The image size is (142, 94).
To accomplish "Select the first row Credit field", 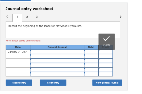I will 105,52.
